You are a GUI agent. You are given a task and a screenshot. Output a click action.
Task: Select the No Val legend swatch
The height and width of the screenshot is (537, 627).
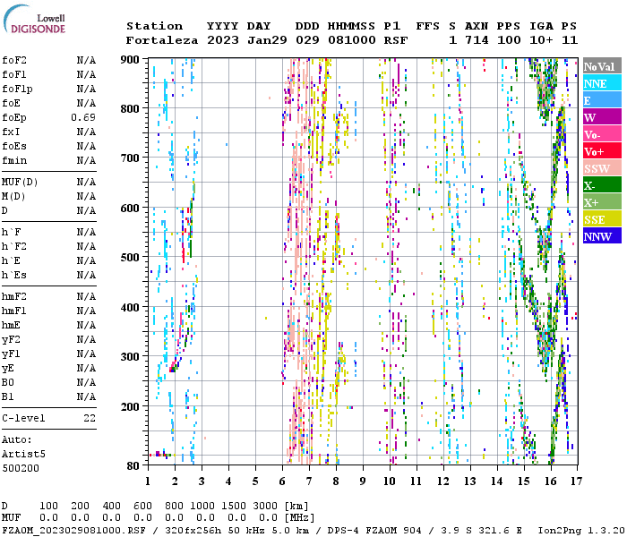click(x=602, y=66)
